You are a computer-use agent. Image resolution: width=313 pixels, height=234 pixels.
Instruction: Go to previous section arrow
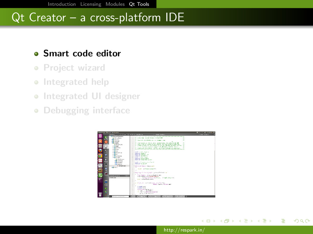coord(259,221)
